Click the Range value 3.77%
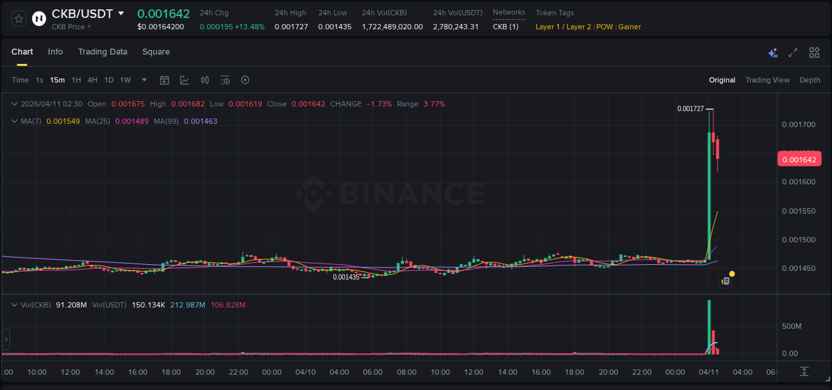This screenshot has height=390, width=832. pyautogui.click(x=434, y=104)
